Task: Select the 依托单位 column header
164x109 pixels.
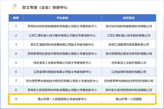Action: point(129,18)
